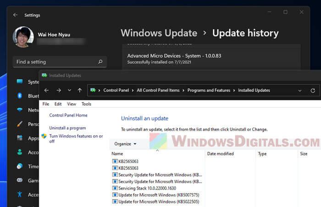Click All Control Panel Items breadcrumb
Viewport: 321px width, 207px height.
pyautogui.click(x=158, y=90)
